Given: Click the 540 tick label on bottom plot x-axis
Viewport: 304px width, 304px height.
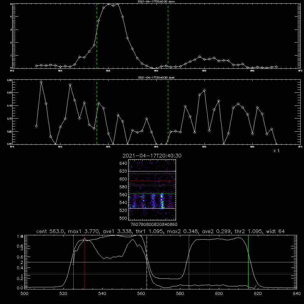Looking at the screenshot, I should coord(102,293).
